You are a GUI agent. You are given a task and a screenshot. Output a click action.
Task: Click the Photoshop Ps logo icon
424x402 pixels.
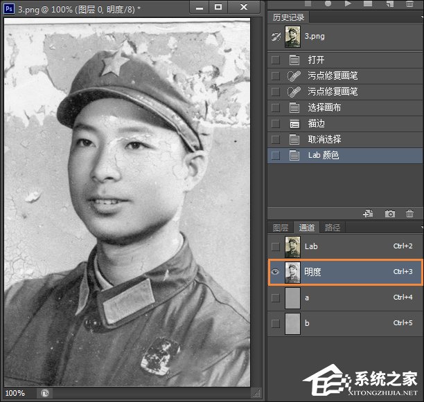point(8,9)
